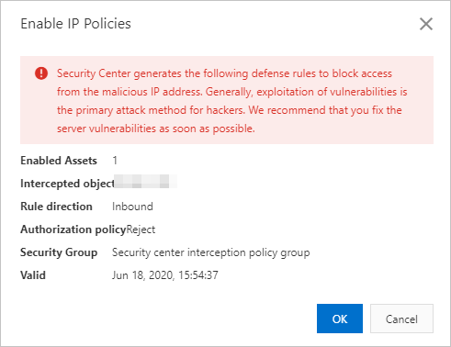Click the 'Authorization policy' label
Image resolution: width=451 pixels, height=347 pixels.
(73, 229)
